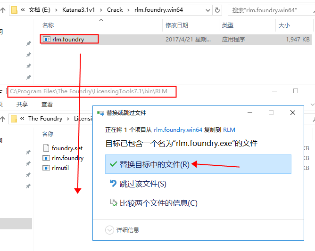Select the Katana3.1v1 breadcrumb
The height and width of the screenshot is (251, 315).
[x=78, y=10]
